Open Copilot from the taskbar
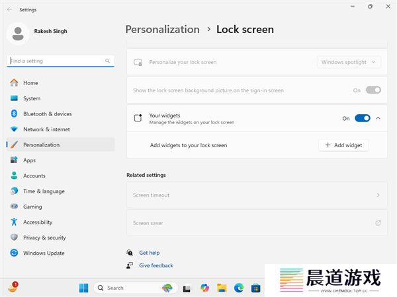397x297 pixels. tap(204, 288)
